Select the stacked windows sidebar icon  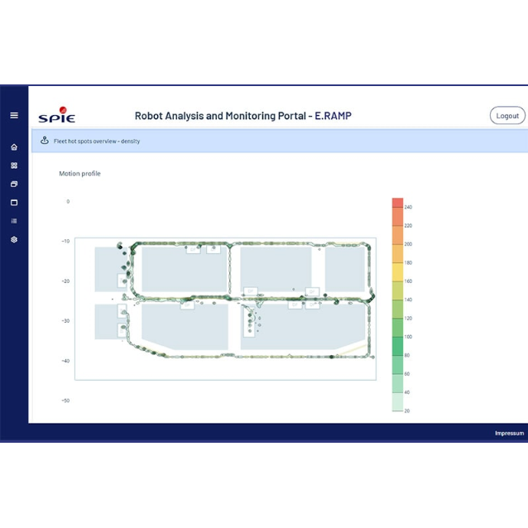[14, 184]
